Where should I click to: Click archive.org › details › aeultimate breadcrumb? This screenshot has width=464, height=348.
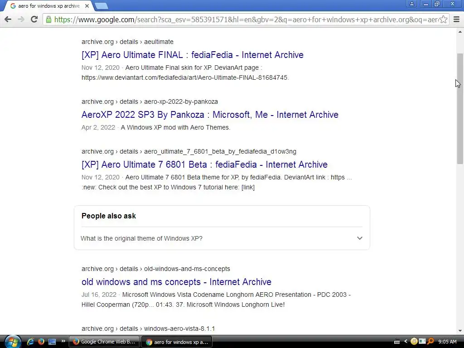tap(127, 42)
